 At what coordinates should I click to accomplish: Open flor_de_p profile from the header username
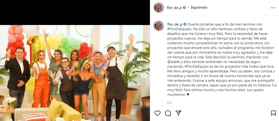(x=174, y=8)
